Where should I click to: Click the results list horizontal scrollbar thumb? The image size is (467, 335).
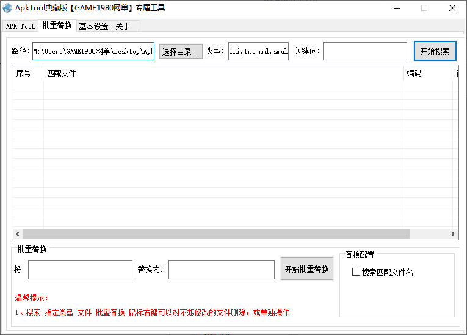[x=216, y=234]
